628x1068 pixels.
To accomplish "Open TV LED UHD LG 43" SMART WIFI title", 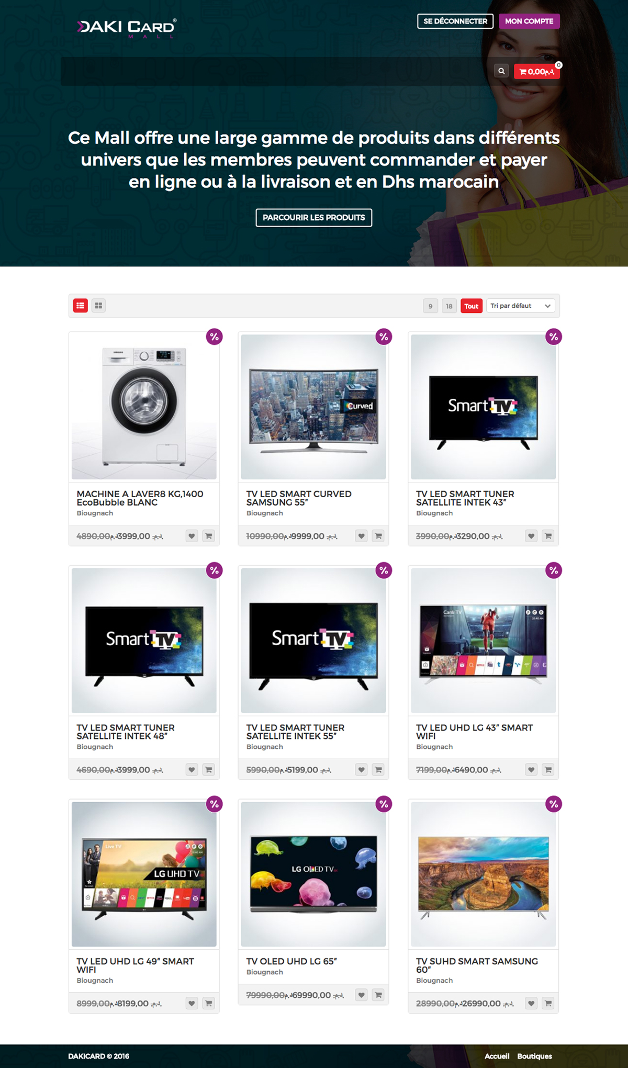I will (474, 732).
